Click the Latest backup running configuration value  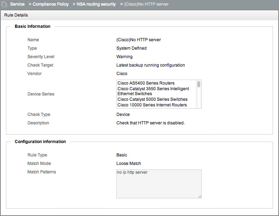coord(151,65)
